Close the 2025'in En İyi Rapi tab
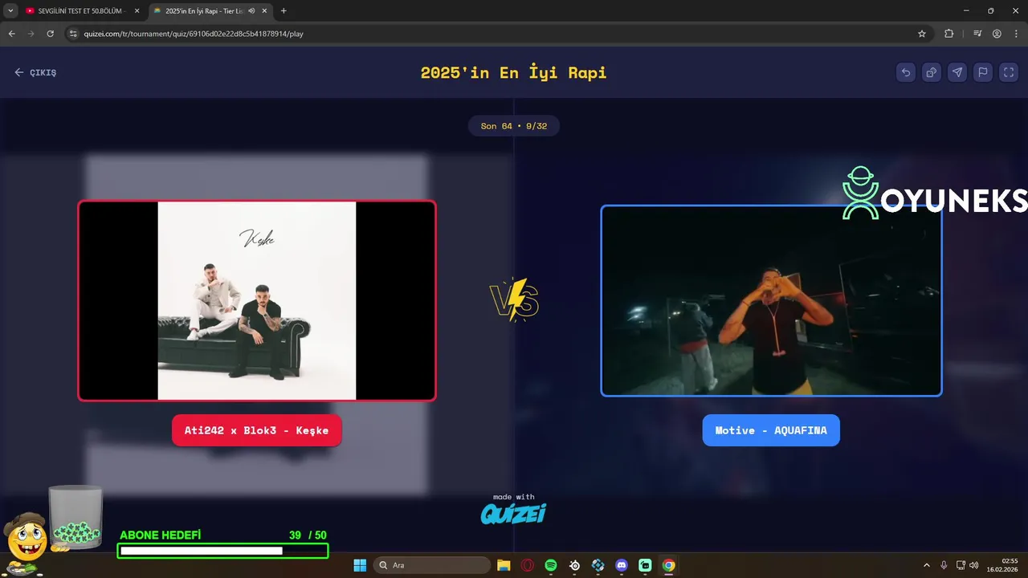This screenshot has height=578, width=1028. click(x=264, y=11)
